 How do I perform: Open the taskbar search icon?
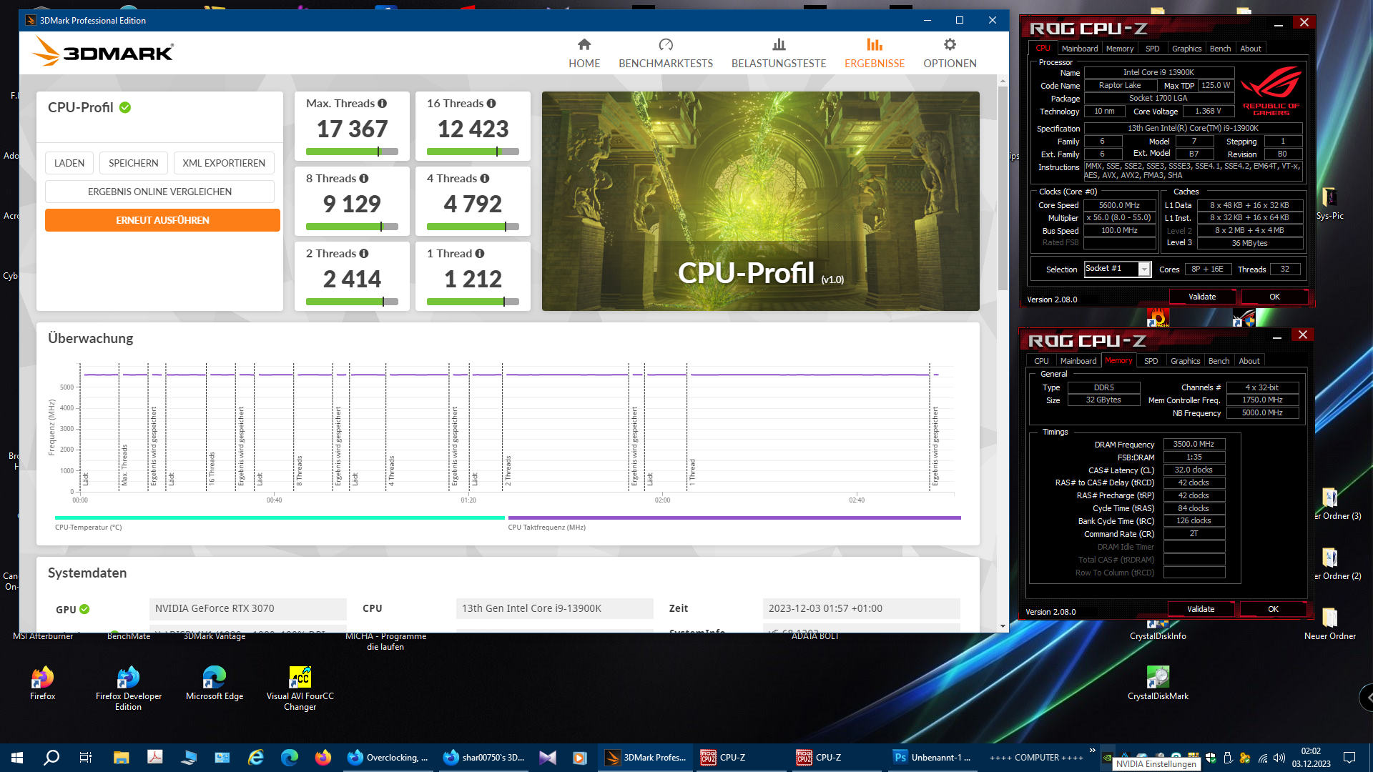coord(51,758)
